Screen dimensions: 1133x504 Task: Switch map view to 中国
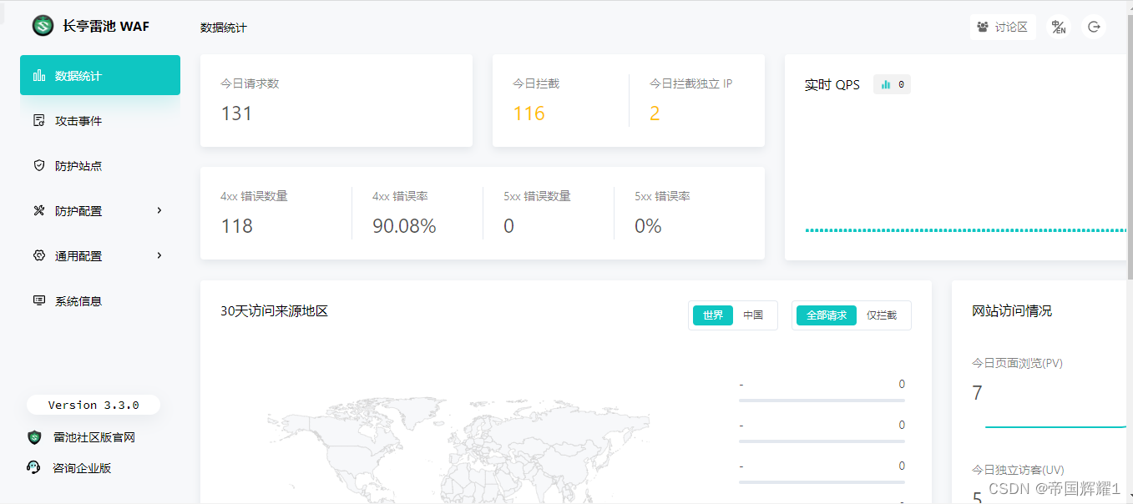coord(755,315)
